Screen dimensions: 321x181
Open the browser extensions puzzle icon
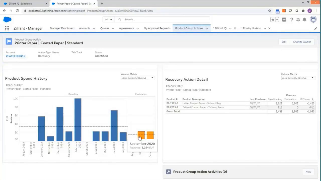(303, 11)
